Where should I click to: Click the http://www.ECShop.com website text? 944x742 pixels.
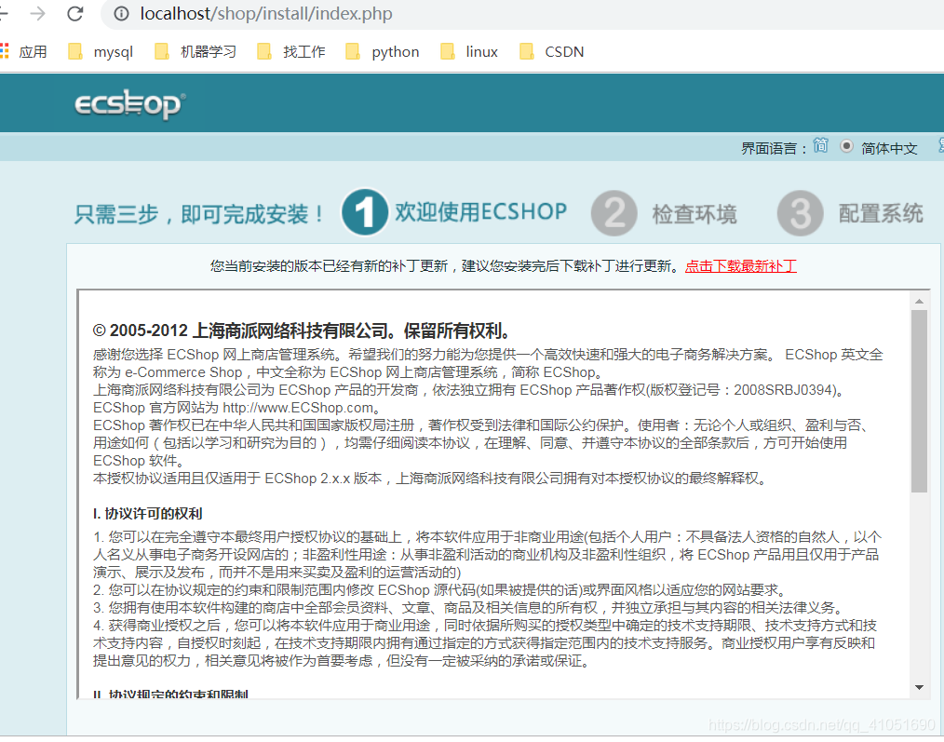pos(297,408)
